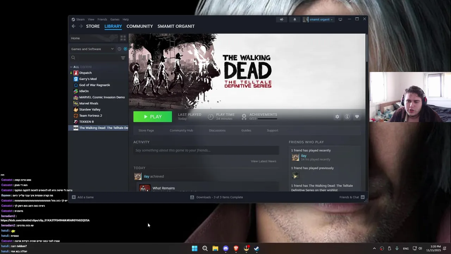The image size is (451, 254).
Task: Switch to the STORE tab
Action: (93, 26)
